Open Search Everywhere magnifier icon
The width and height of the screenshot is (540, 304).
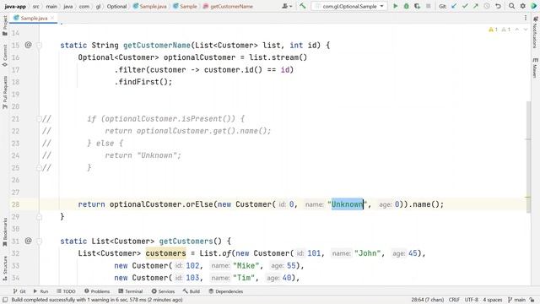pos(512,6)
